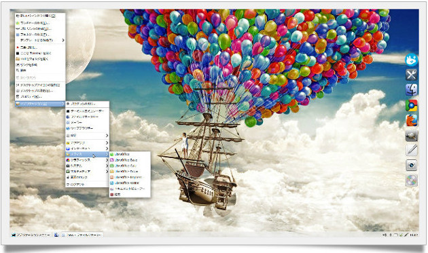Open LibreOffice Impress from the Office submenu
This screenshot has height=253, width=428.
coord(130,177)
